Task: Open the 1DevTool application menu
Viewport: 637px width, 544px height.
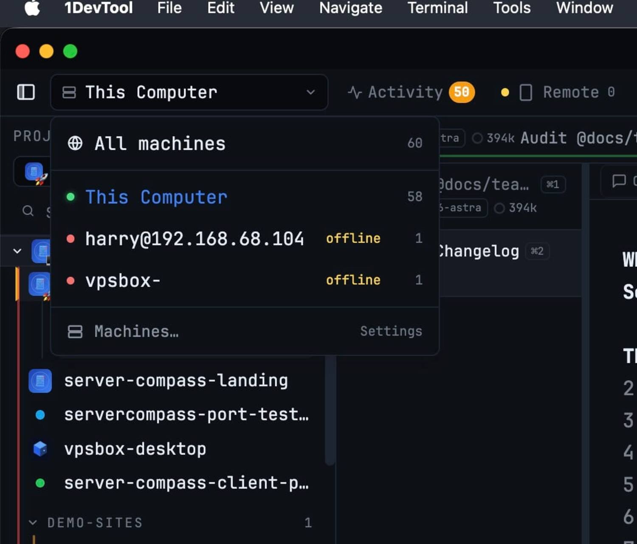Action: click(x=99, y=8)
